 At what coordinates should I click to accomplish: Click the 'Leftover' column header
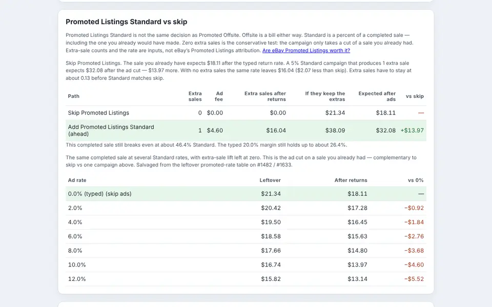pos(270,180)
